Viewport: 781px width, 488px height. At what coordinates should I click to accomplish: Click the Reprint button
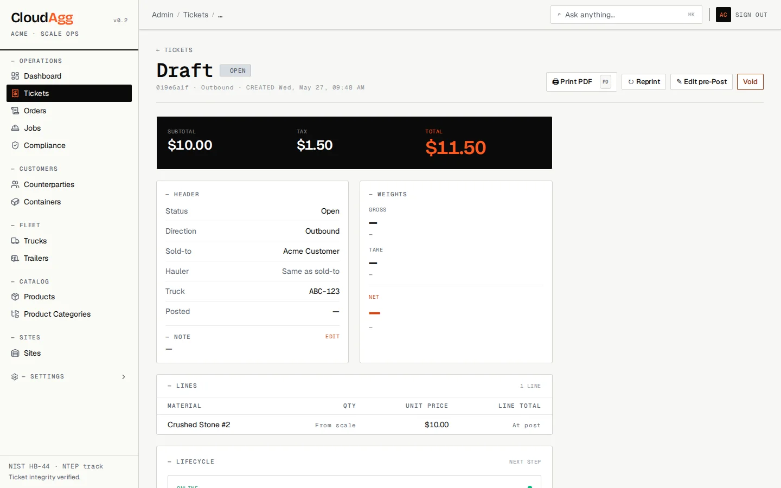pyautogui.click(x=644, y=82)
